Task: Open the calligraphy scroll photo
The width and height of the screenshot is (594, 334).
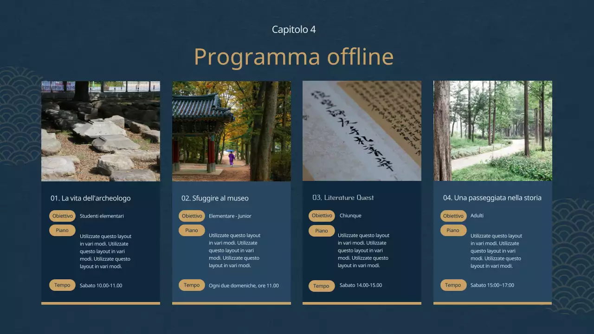Action: 362,130
